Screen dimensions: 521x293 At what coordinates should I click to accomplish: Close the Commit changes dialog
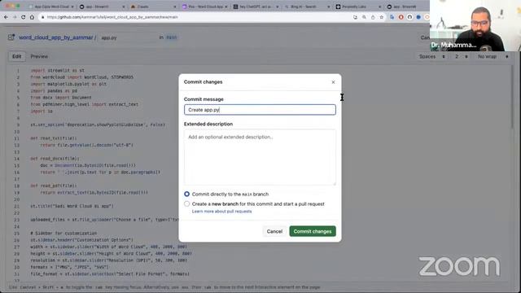pyautogui.click(x=333, y=82)
